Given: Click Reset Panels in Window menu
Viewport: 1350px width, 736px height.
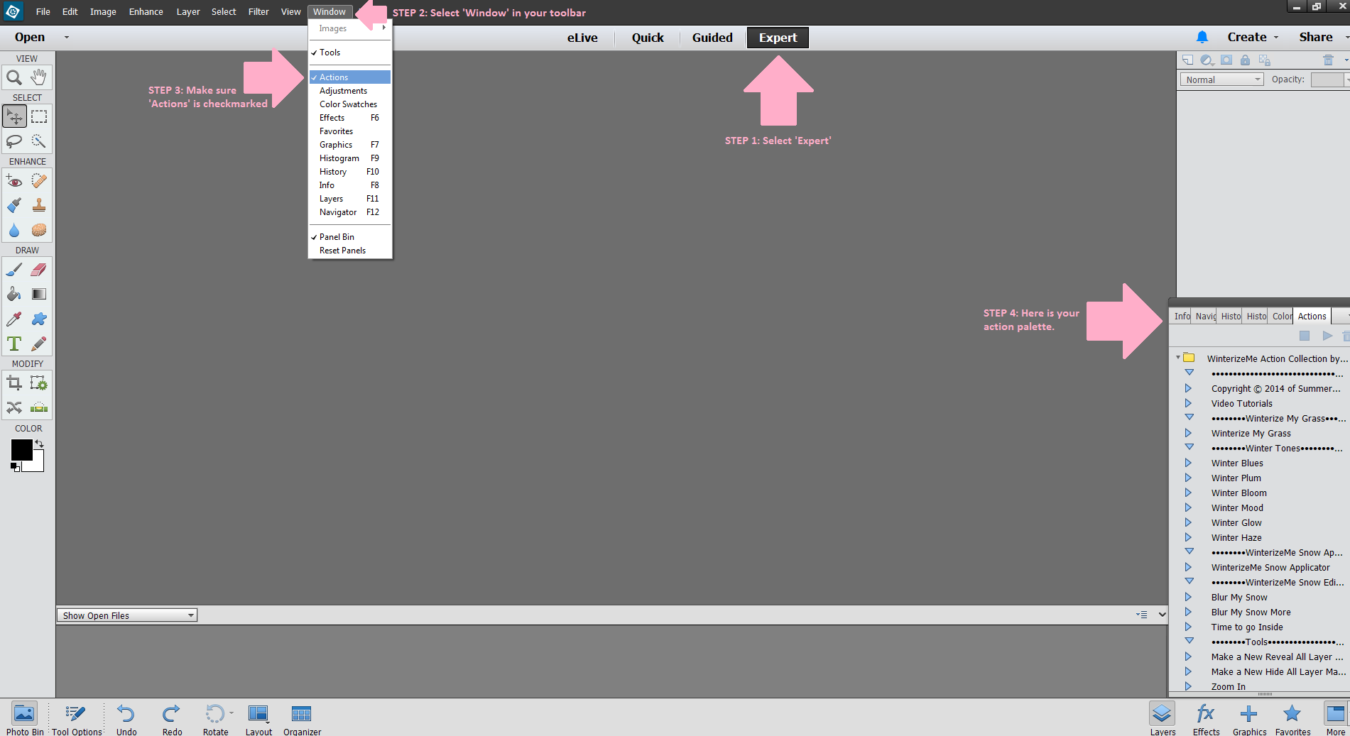Looking at the screenshot, I should click(350, 251).
